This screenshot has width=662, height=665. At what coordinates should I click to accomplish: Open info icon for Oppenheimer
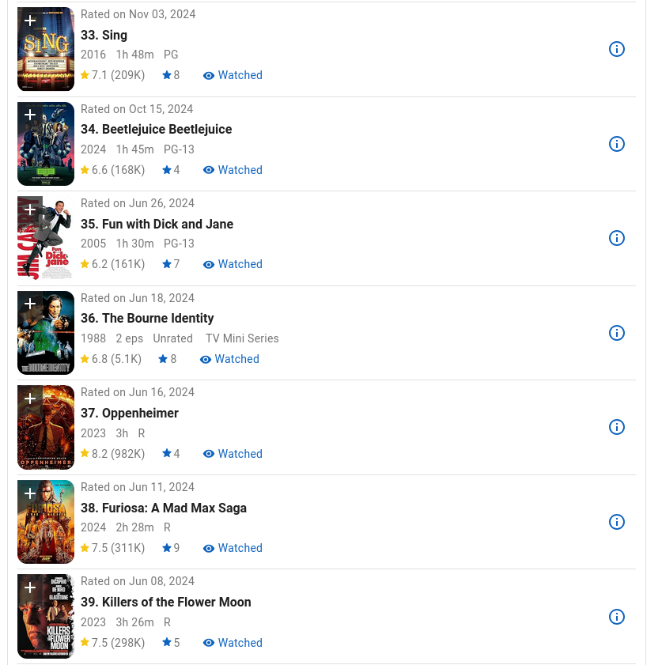tap(617, 427)
